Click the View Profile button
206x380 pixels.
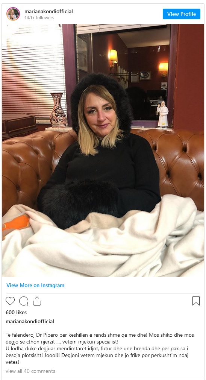(182, 14)
